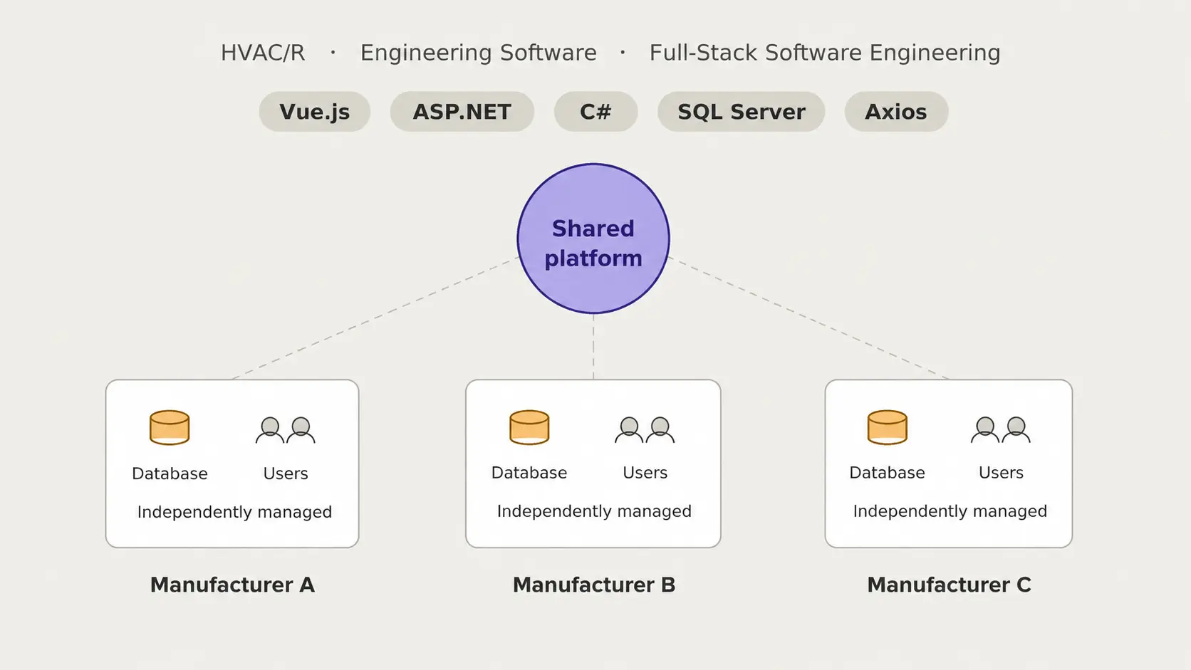Select the ASP.NET technology pill
1191x670 pixels.
[x=462, y=112]
